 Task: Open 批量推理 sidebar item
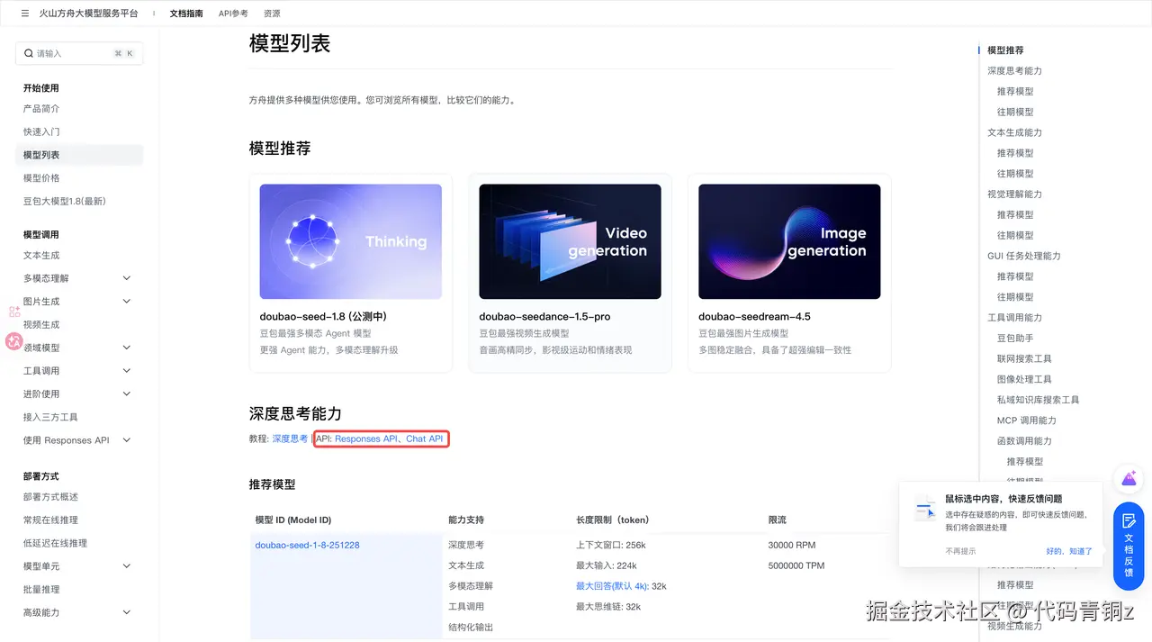click(x=41, y=589)
